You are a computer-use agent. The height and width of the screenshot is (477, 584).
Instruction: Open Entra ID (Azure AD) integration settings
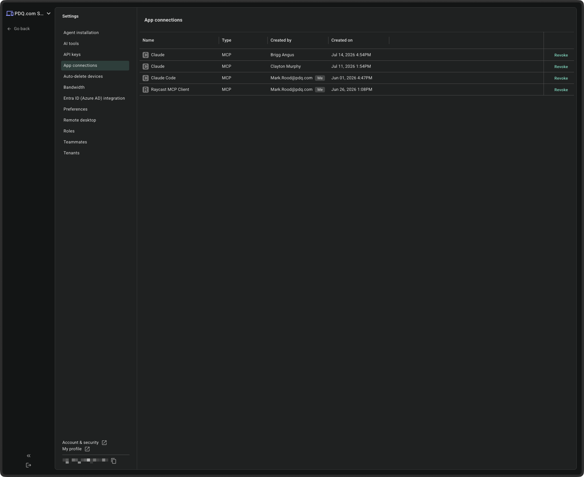(95, 98)
